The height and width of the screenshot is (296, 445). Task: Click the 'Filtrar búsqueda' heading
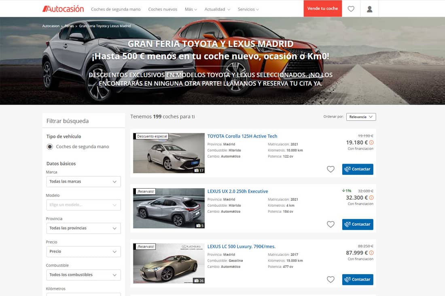coord(68,121)
